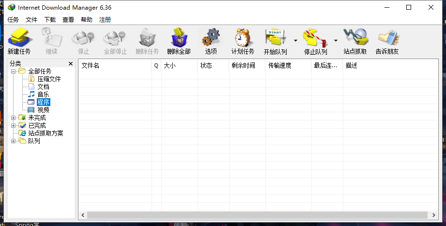Viewport: 446px width, 226px height.
Task: Collapse the 全部任务 tree node
Action: (13, 71)
